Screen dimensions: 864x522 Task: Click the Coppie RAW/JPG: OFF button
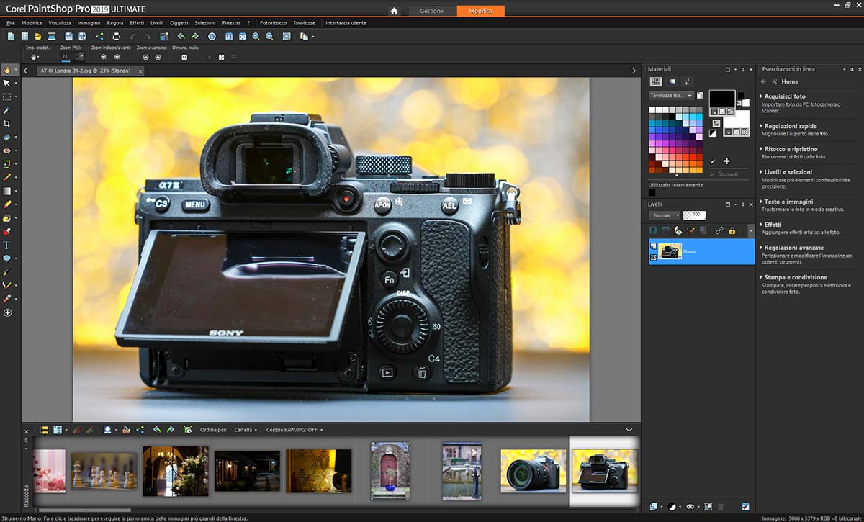[x=294, y=430]
